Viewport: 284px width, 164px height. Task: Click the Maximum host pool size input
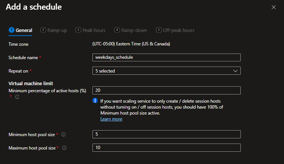tap(166, 148)
